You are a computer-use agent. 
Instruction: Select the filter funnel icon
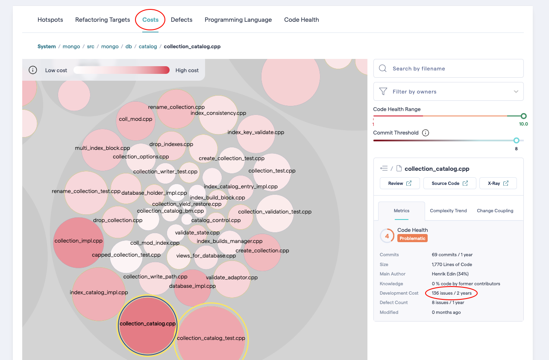point(383,91)
